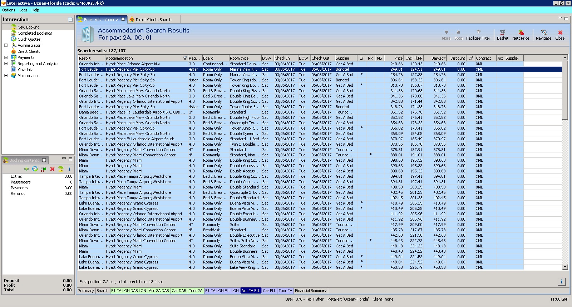Screen dimensions: 572x307
Task: Expand the Maintenance tree node
Action: click(x=6, y=76)
